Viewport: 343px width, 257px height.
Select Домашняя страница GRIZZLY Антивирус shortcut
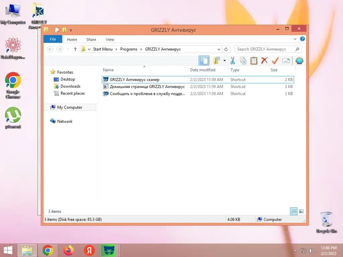click(198, 87)
